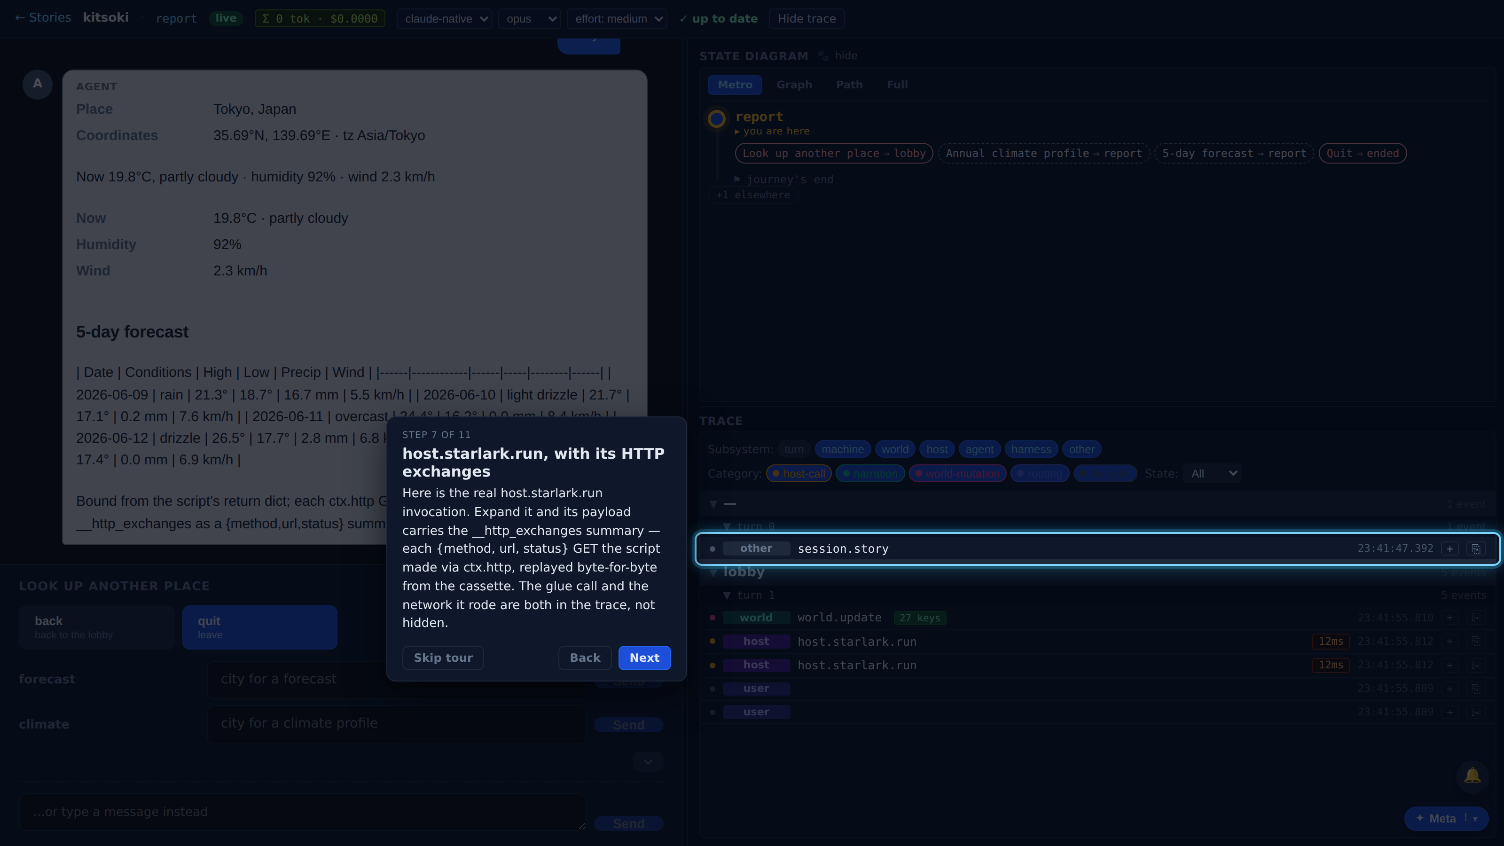The width and height of the screenshot is (1504, 846).
Task: Open the claude-native dropdown
Action: (444, 19)
